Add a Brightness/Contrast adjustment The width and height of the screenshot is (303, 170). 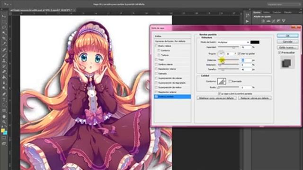click(263, 21)
